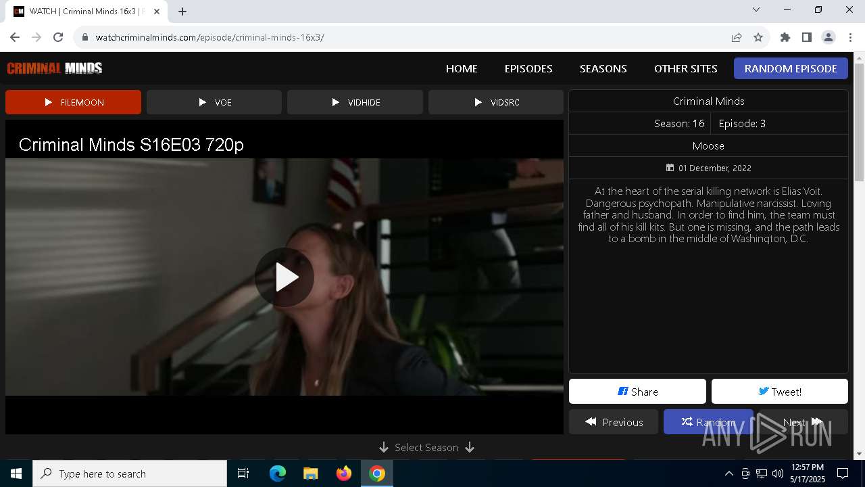The width and height of the screenshot is (865, 487).
Task: Open the network status tray icon
Action: coord(762,473)
